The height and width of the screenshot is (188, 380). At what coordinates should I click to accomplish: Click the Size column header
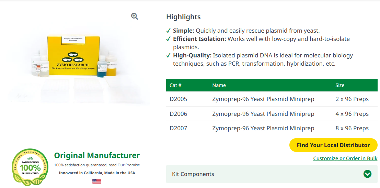pos(340,85)
